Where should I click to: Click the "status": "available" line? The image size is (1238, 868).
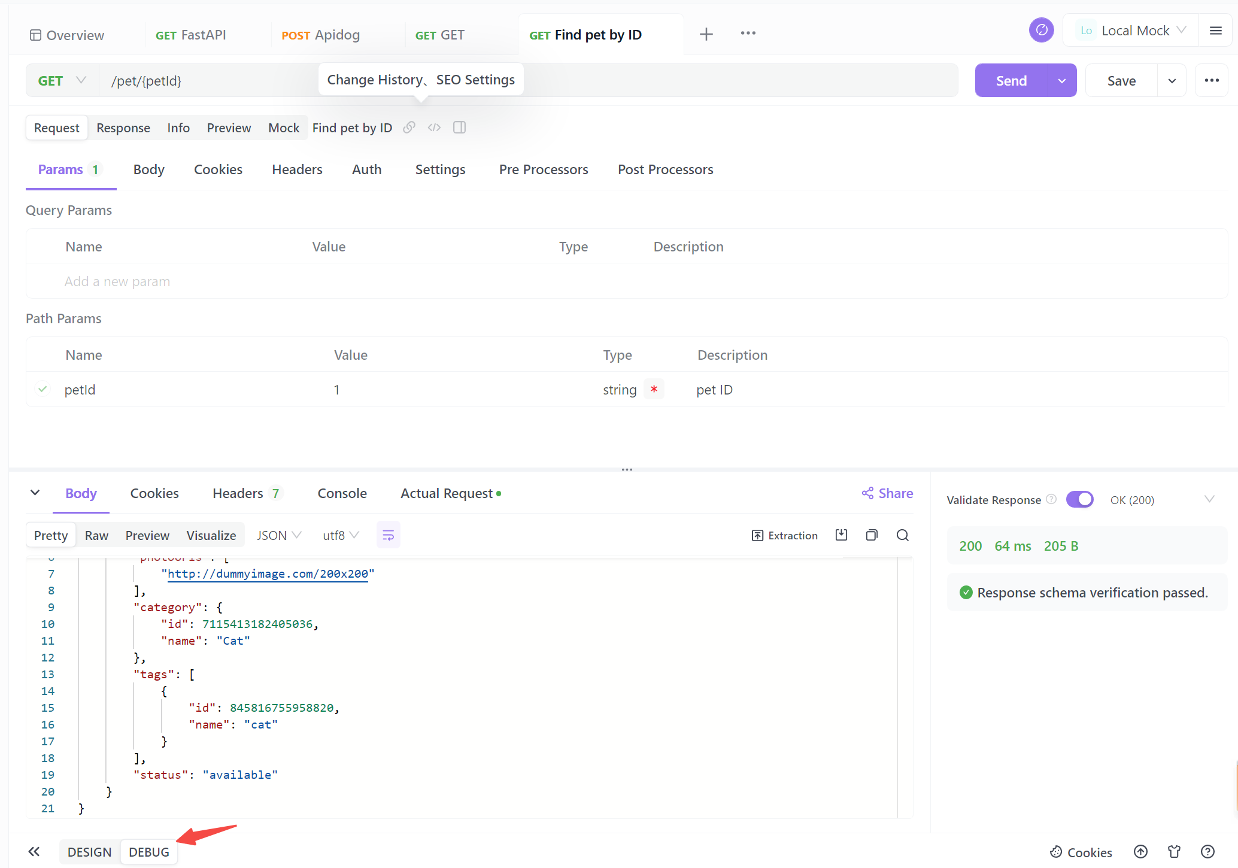coord(206,775)
